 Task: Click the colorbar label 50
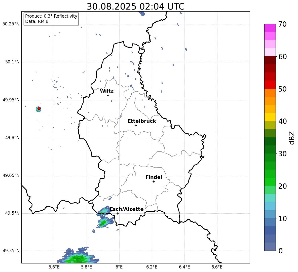tap(282, 89)
